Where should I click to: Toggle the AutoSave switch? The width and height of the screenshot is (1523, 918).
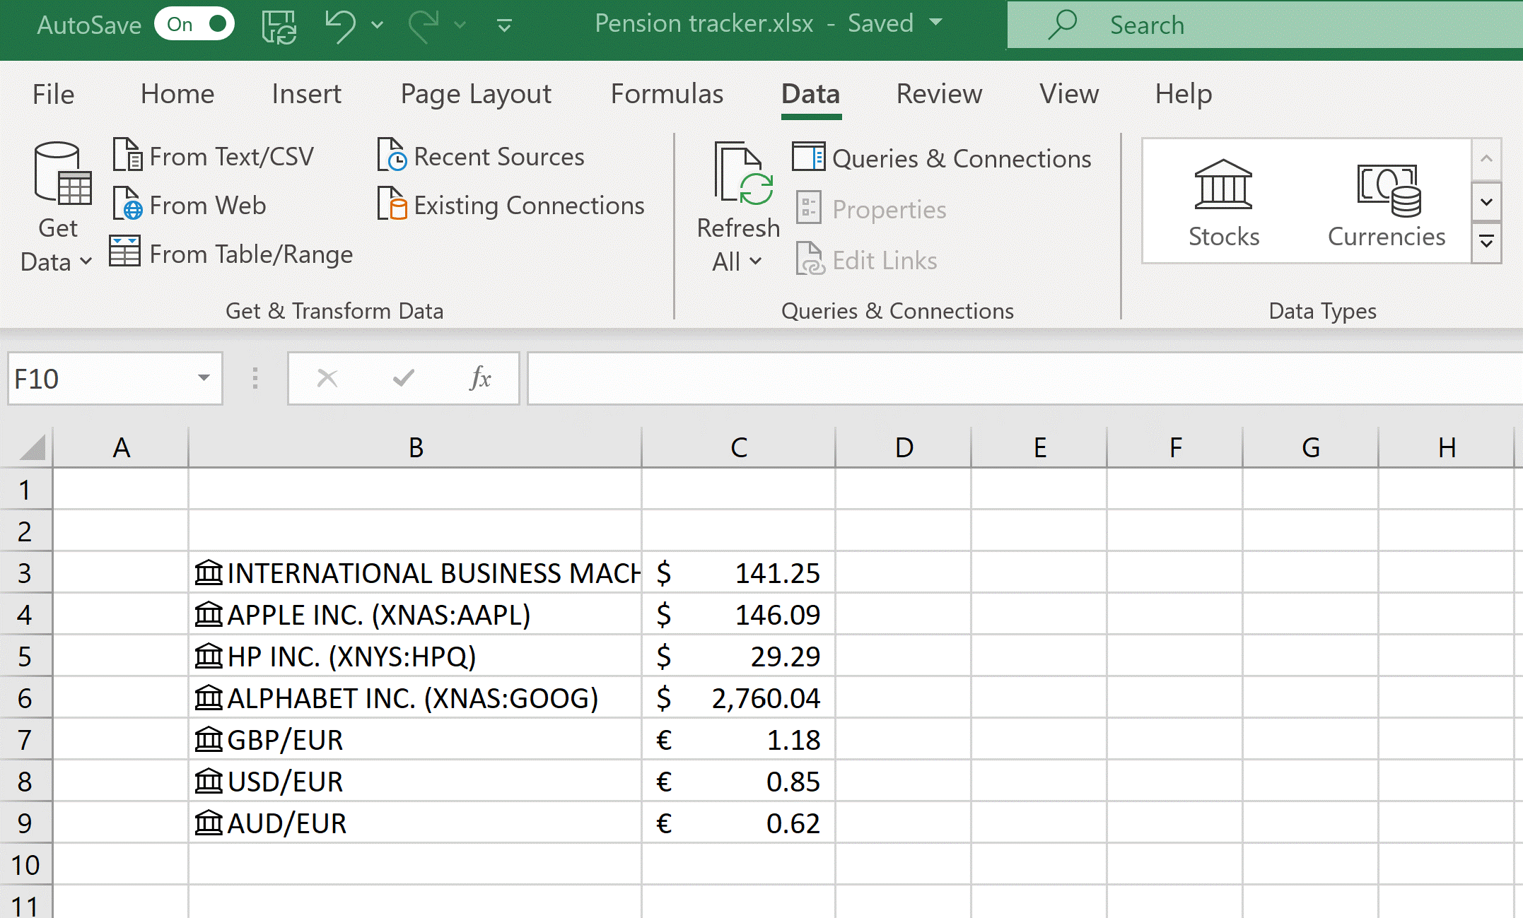194,24
